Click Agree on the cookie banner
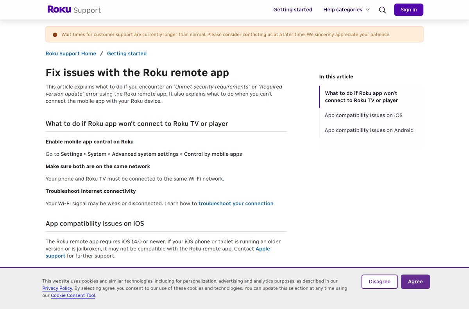The width and height of the screenshot is (469, 309). pyautogui.click(x=415, y=282)
